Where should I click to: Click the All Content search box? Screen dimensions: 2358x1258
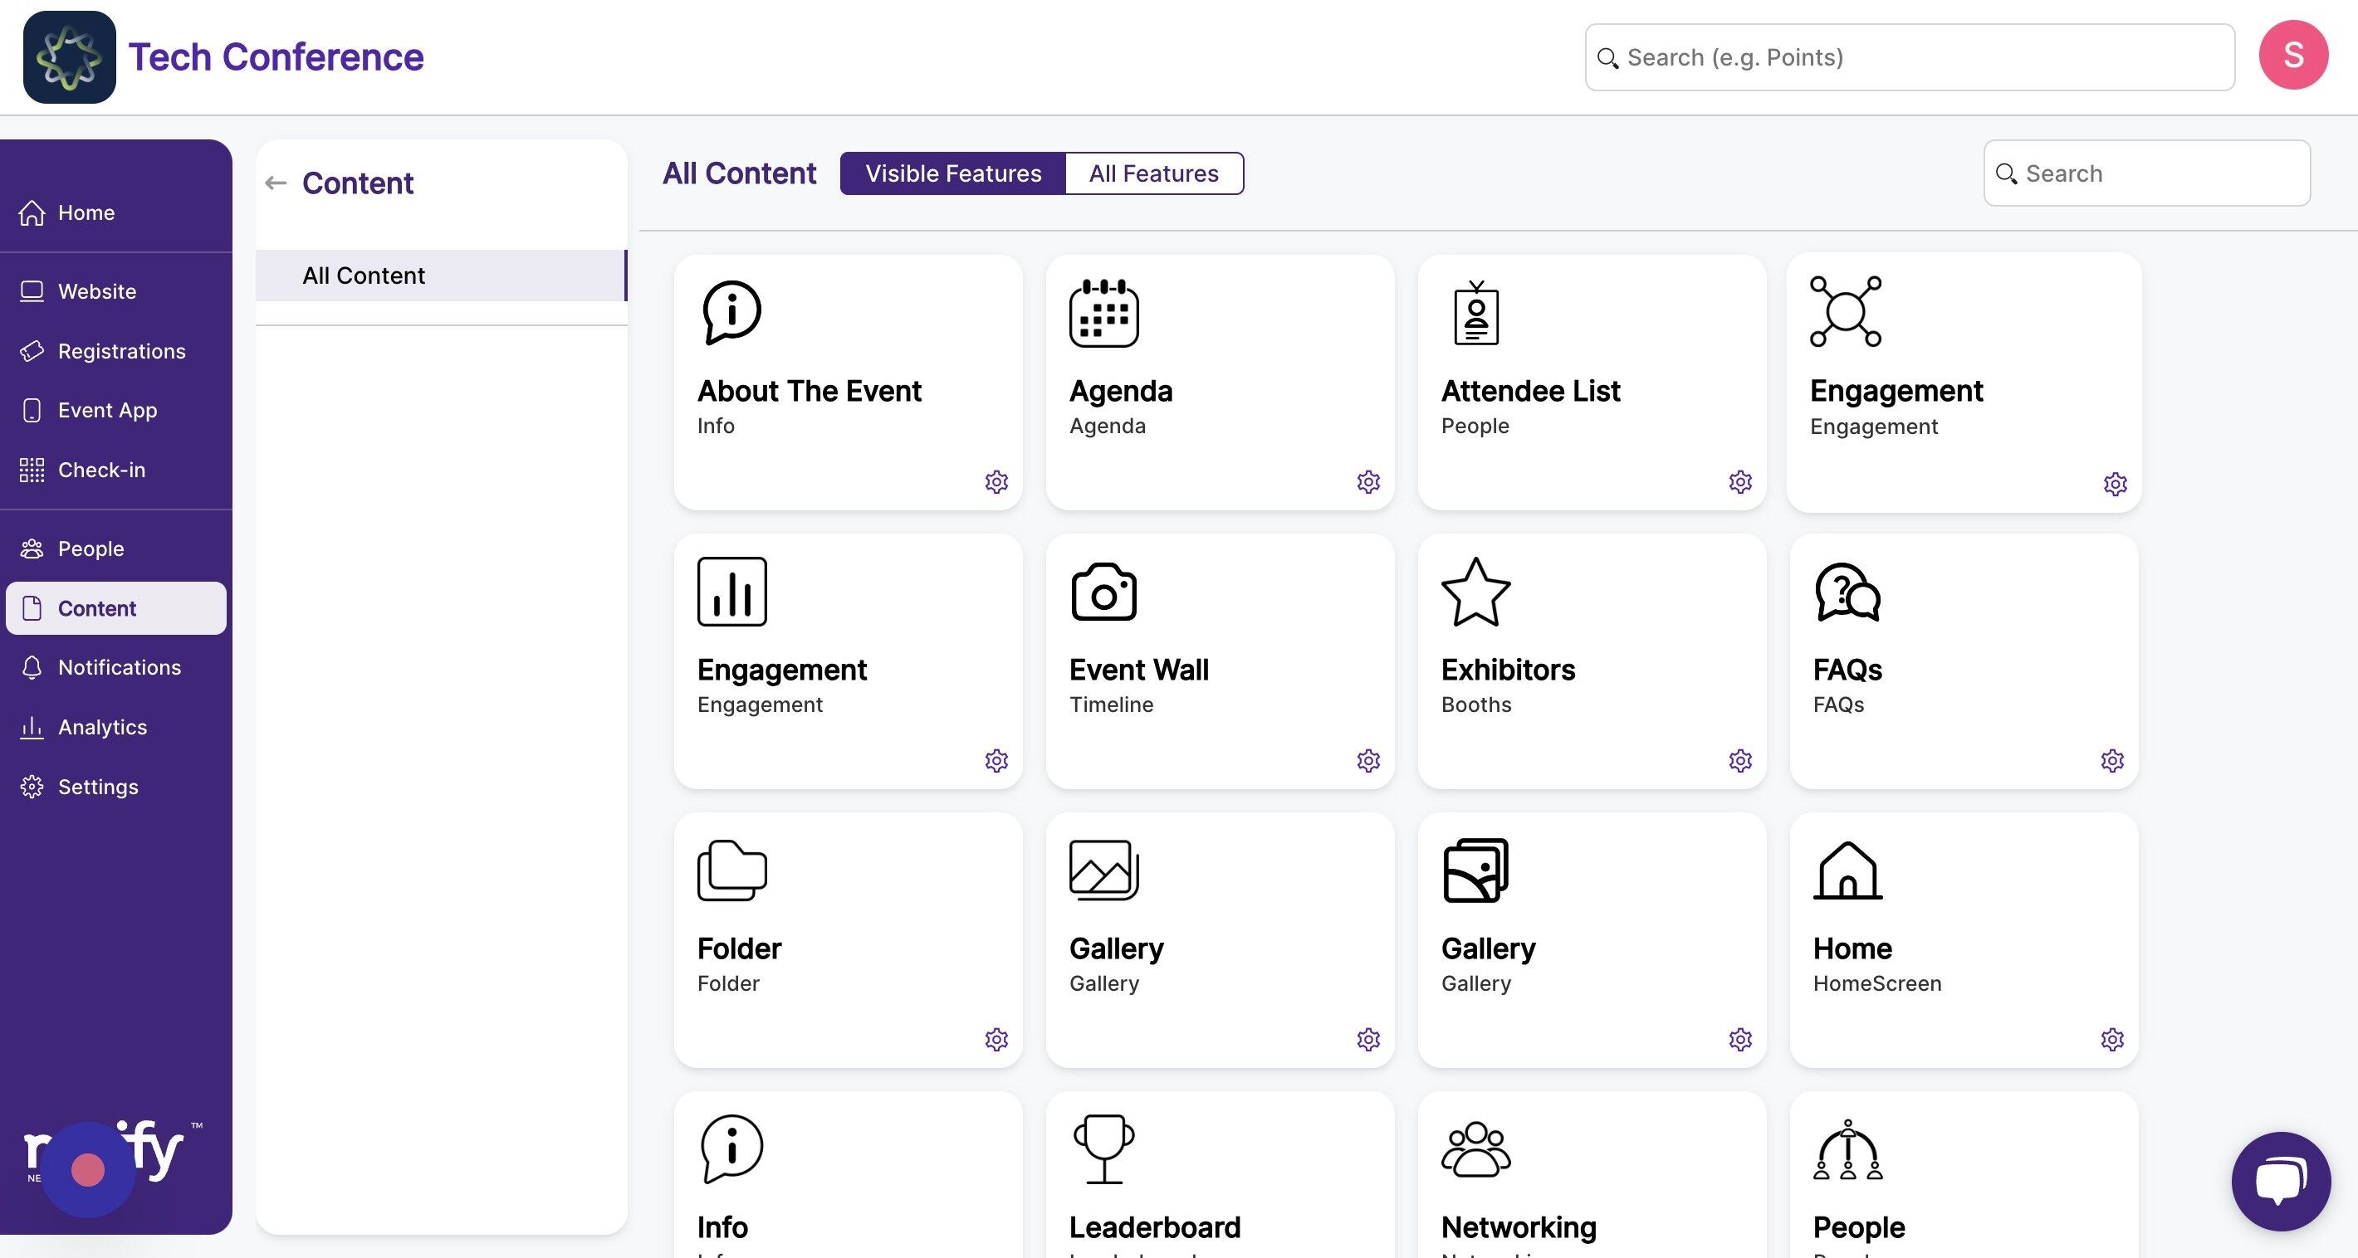coord(2145,173)
